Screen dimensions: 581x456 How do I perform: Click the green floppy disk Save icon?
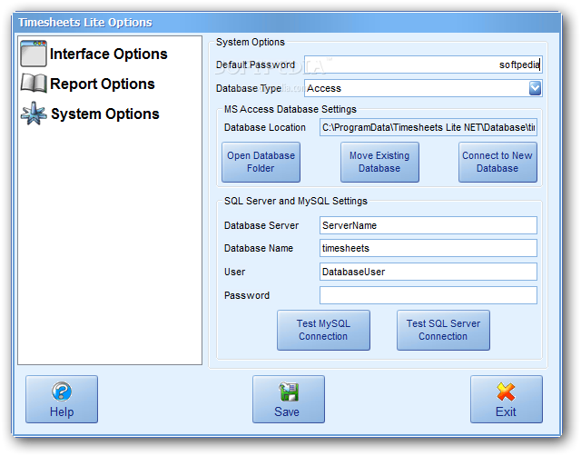(x=289, y=392)
